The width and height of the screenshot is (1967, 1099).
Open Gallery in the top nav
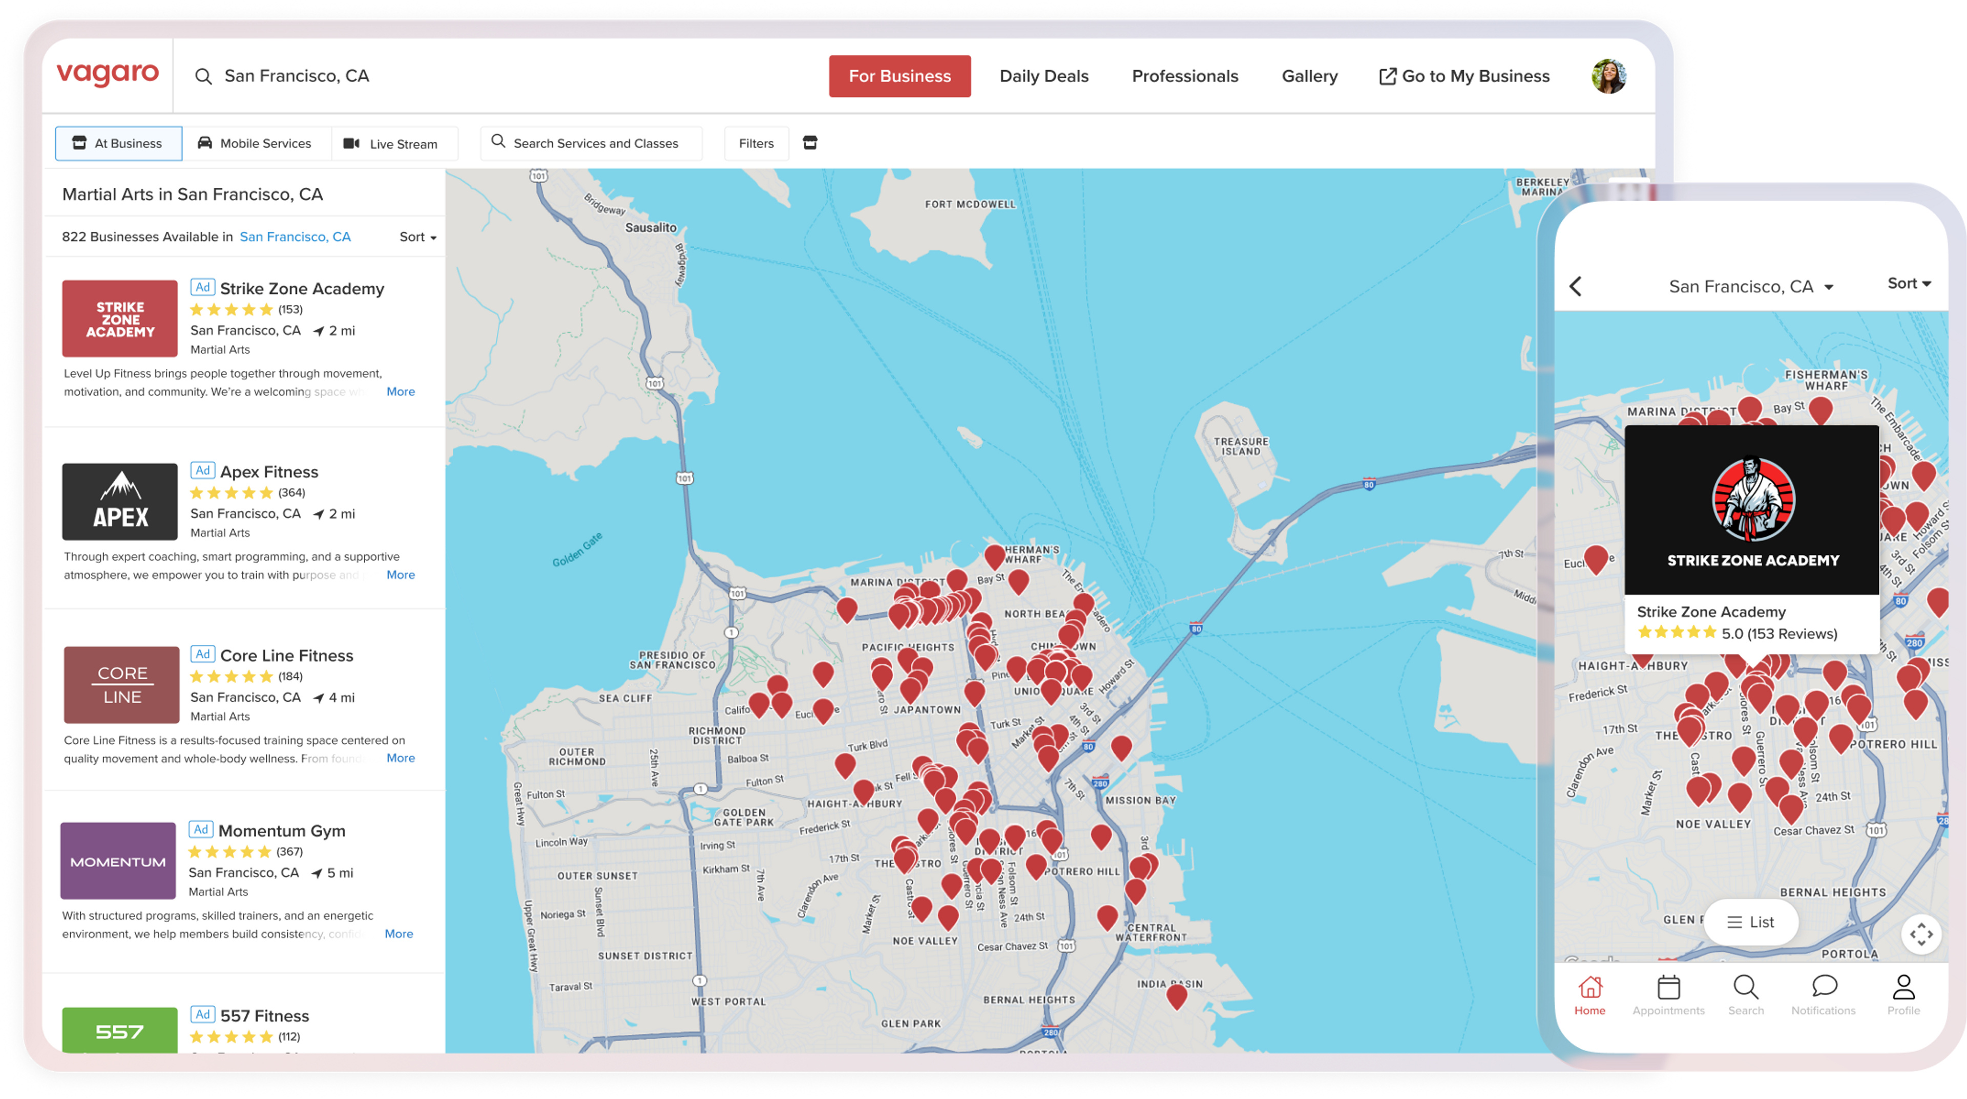(1310, 76)
